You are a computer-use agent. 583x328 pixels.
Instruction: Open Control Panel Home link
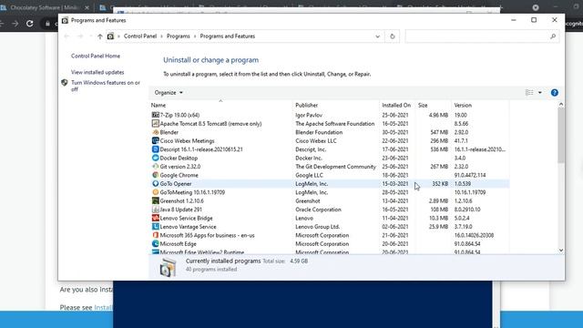tap(96, 56)
